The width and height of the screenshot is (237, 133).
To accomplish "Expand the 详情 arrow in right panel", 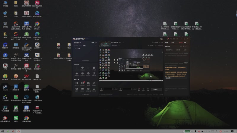I will (x=186, y=43).
